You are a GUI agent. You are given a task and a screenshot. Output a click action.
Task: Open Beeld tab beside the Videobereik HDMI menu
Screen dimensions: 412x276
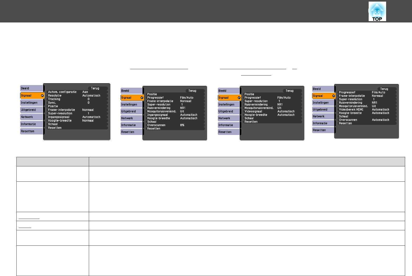tap(323, 89)
